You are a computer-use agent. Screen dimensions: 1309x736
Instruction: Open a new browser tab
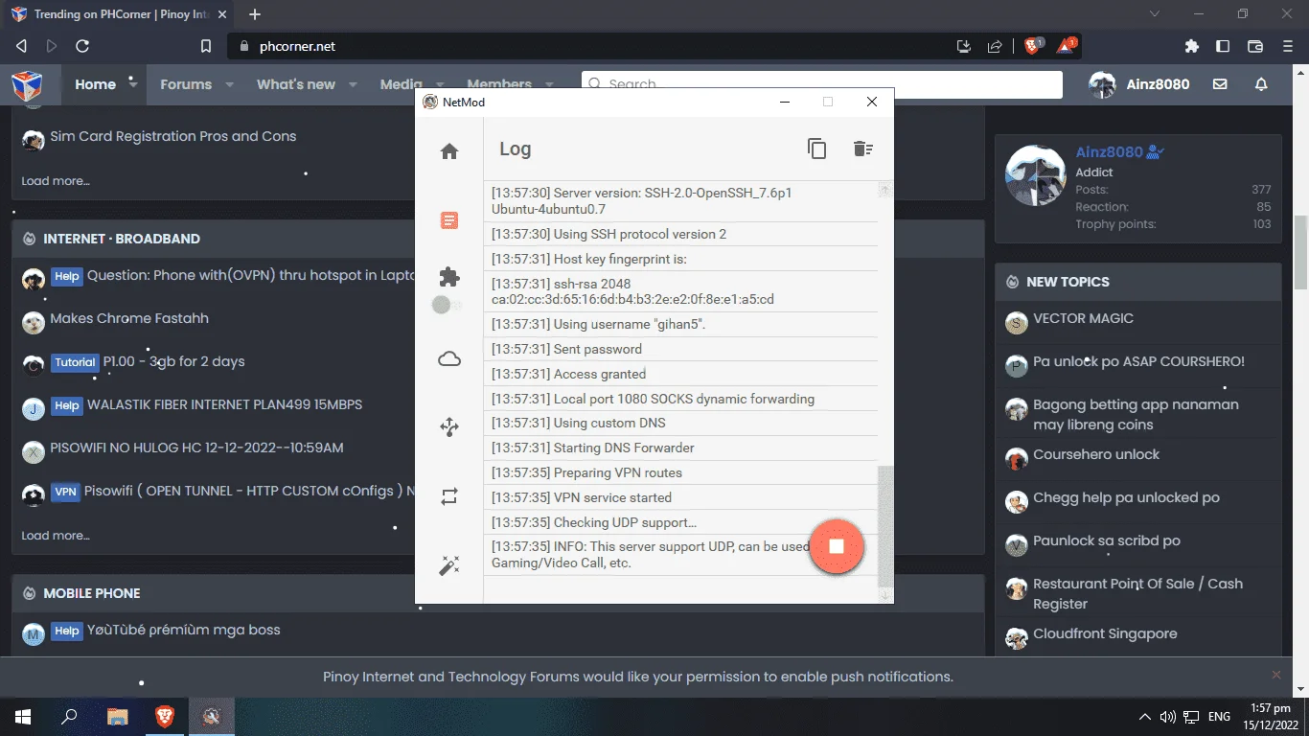tap(255, 14)
